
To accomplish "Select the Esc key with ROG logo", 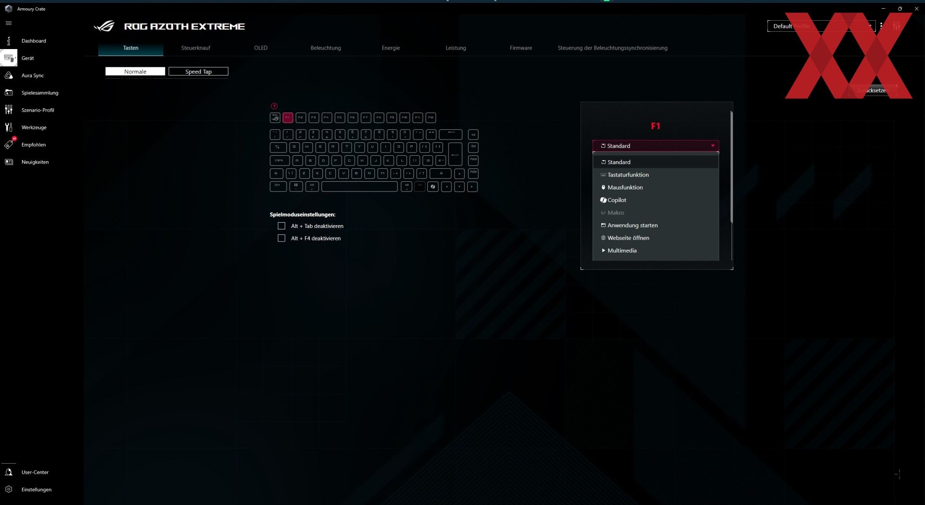I will (275, 117).
